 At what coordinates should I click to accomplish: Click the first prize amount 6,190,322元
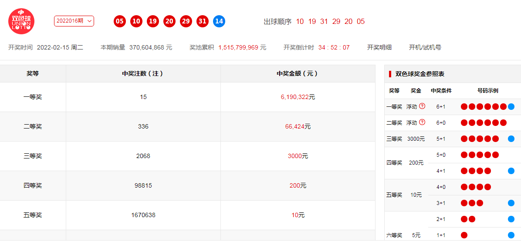click(x=298, y=97)
